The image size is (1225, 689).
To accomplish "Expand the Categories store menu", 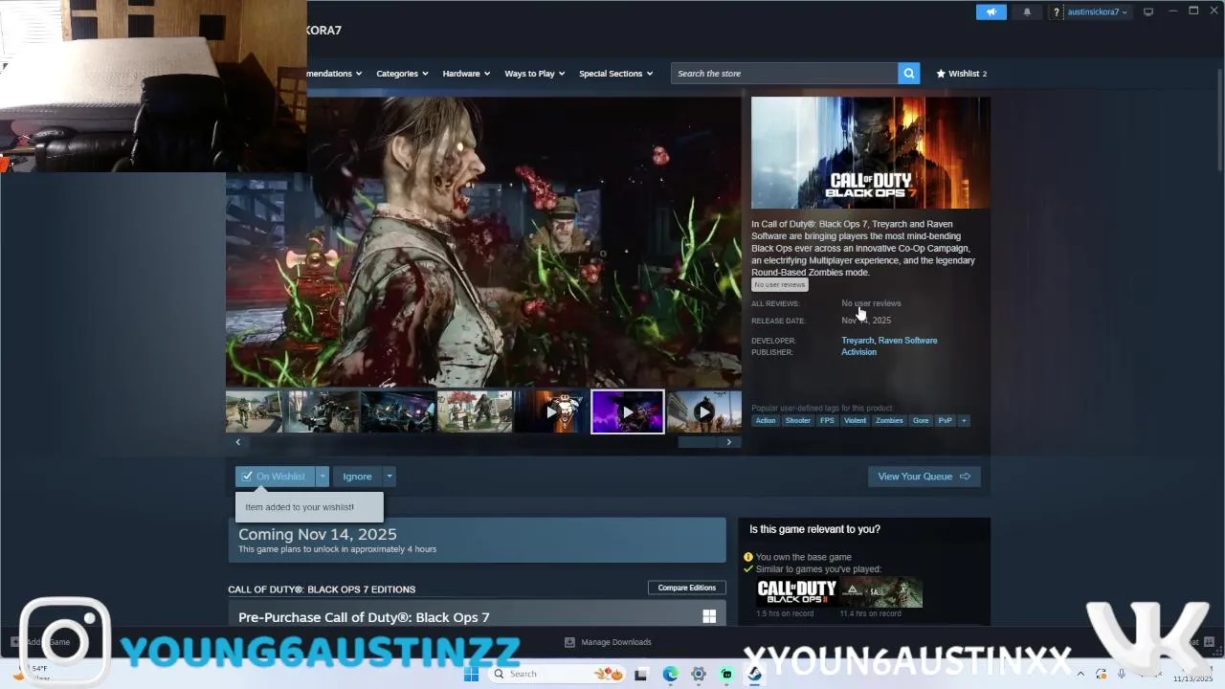I will (402, 74).
